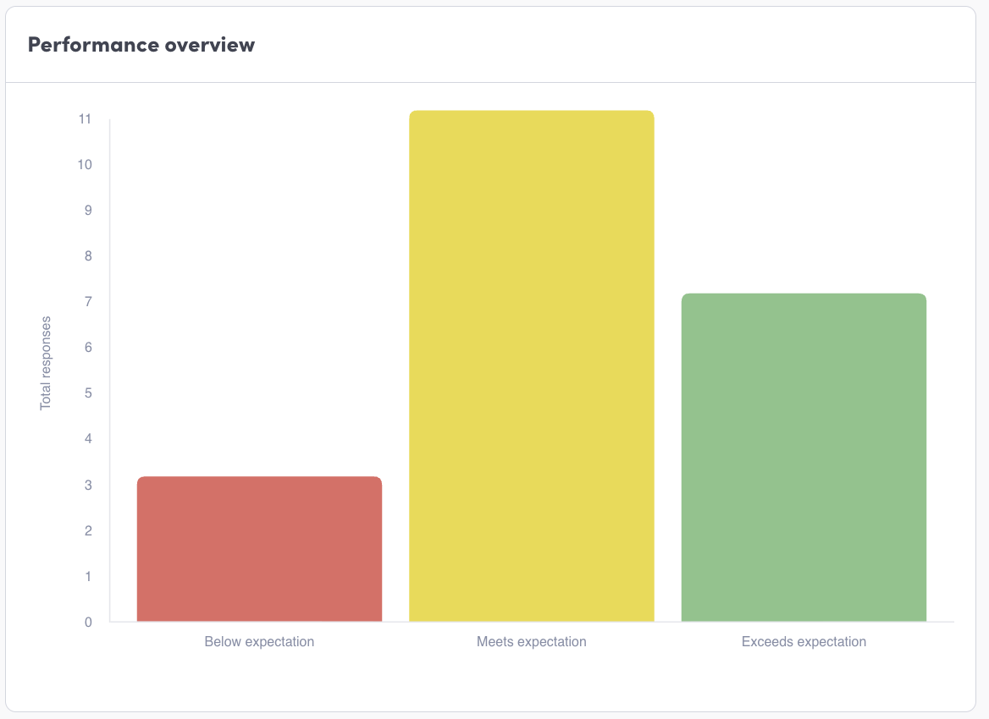This screenshot has width=989, height=719.
Task: Click the green Exceeds expectation bar
Action: pos(804,458)
